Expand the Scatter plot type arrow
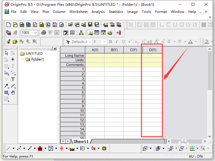 (24, 148)
